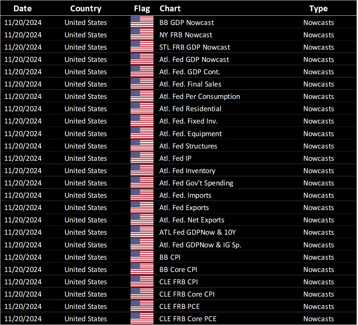
Task: Select the NY FRB Nowcast chart cell
Action: (x=186, y=35)
